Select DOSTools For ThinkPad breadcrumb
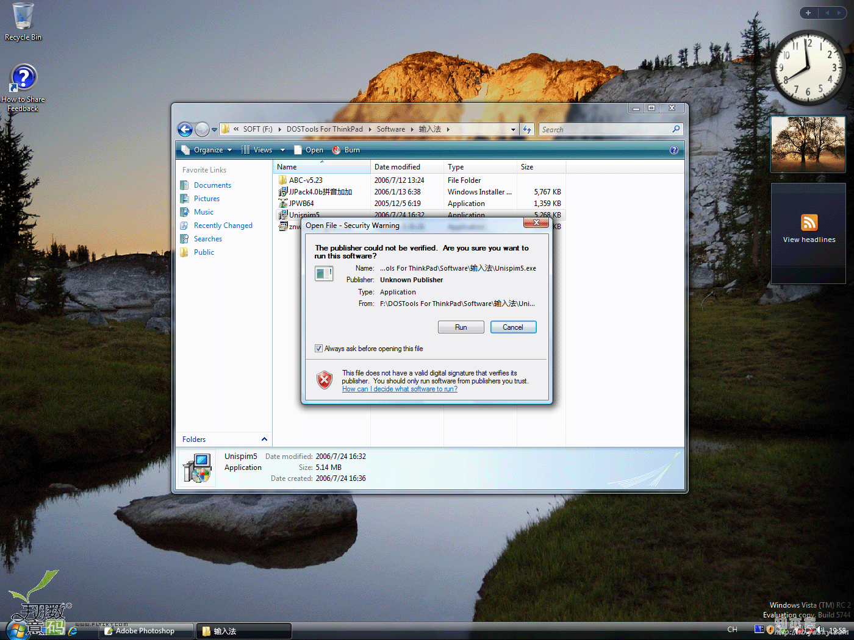This screenshot has width=854, height=640. [x=325, y=129]
